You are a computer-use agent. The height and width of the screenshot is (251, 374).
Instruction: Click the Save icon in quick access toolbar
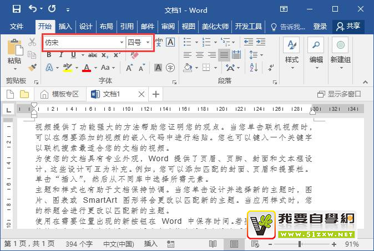[x=17, y=9]
